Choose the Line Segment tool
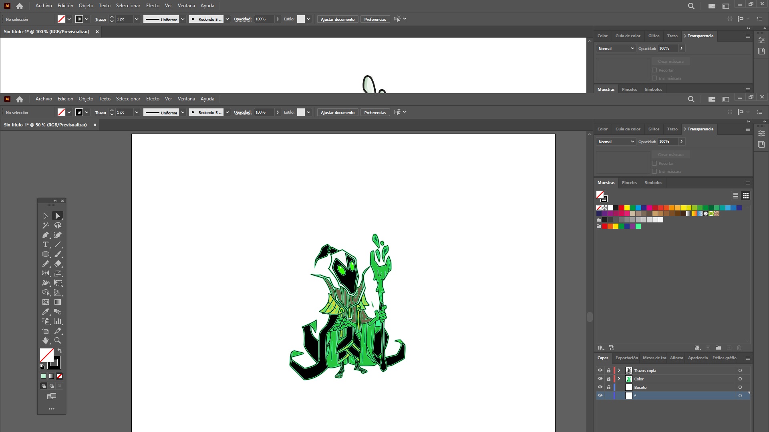Image resolution: width=769 pixels, height=432 pixels. coord(58,245)
